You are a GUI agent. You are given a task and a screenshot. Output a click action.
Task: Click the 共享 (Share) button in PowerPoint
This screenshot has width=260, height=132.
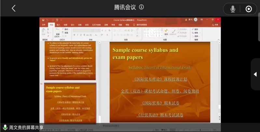[x=215, y=25]
